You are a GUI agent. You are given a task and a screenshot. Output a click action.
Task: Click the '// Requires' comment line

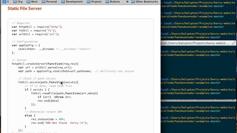[x=21, y=23]
